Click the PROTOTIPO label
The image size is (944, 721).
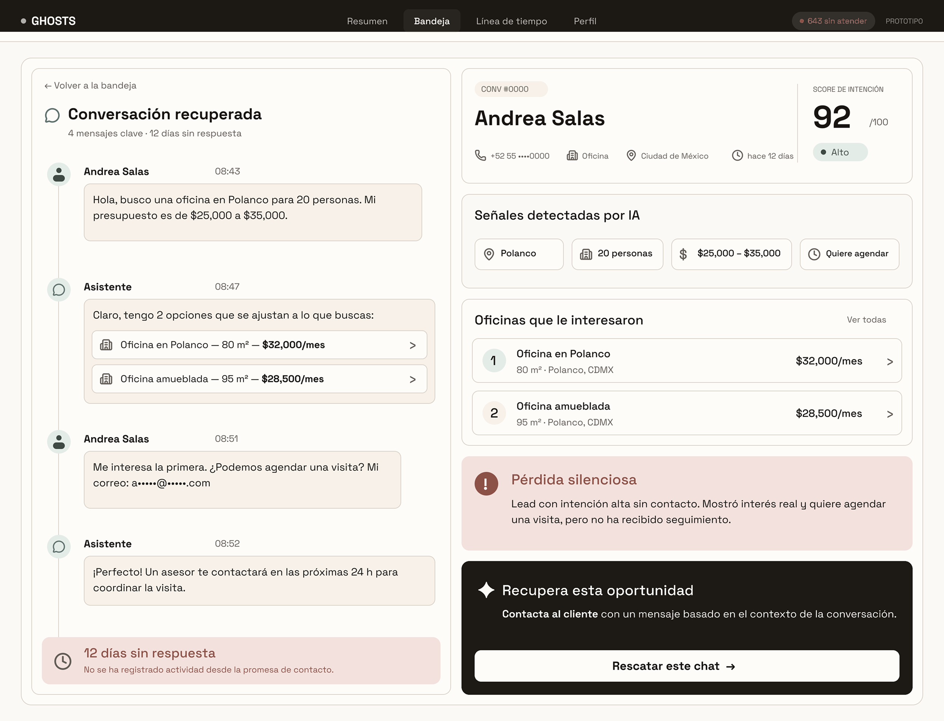(904, 21)
